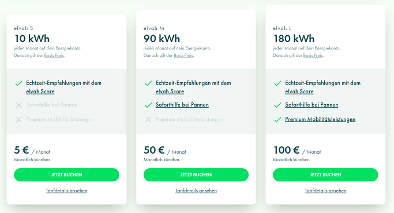Open Tarifdetails ansehen for elvah L
394x213 pixels.
pyautogui.click(x=325, y=191)
